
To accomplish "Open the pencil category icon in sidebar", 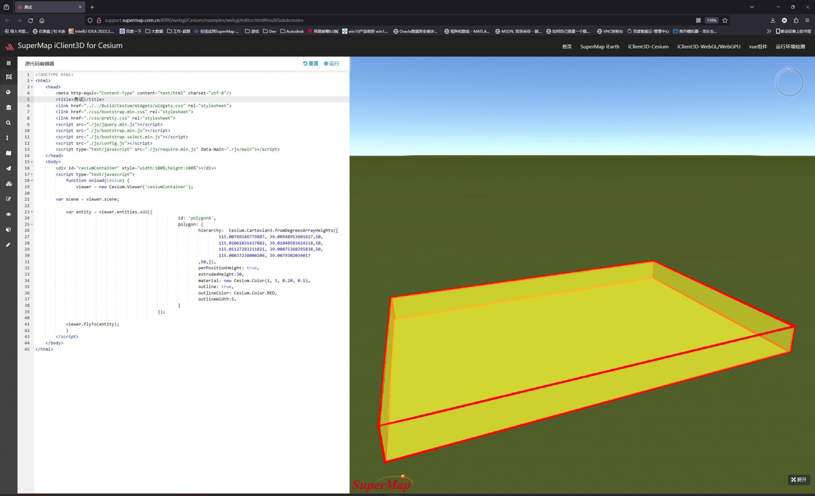I will (8, 245).
